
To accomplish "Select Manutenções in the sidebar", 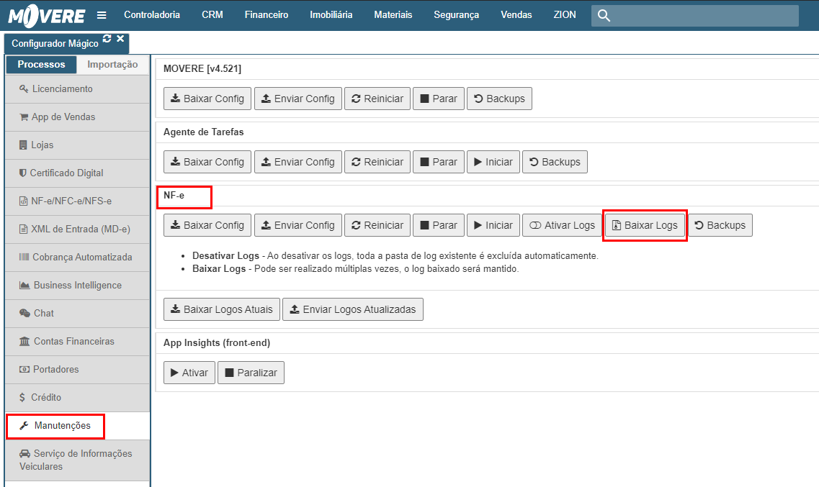I will 77,426.
